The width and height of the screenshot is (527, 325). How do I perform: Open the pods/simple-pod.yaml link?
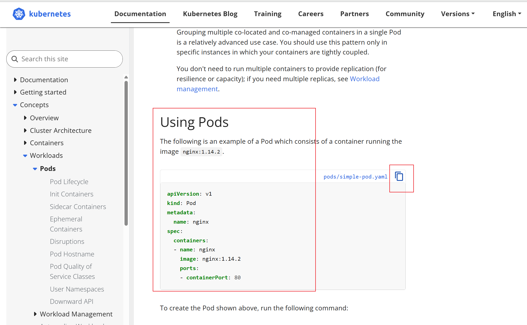coord(355,177)
